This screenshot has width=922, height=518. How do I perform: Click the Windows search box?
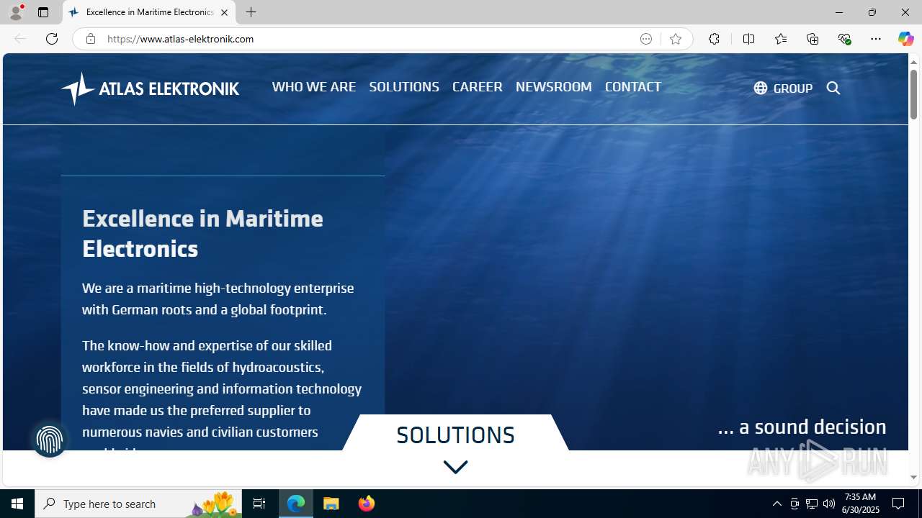(x=138, y=504)
